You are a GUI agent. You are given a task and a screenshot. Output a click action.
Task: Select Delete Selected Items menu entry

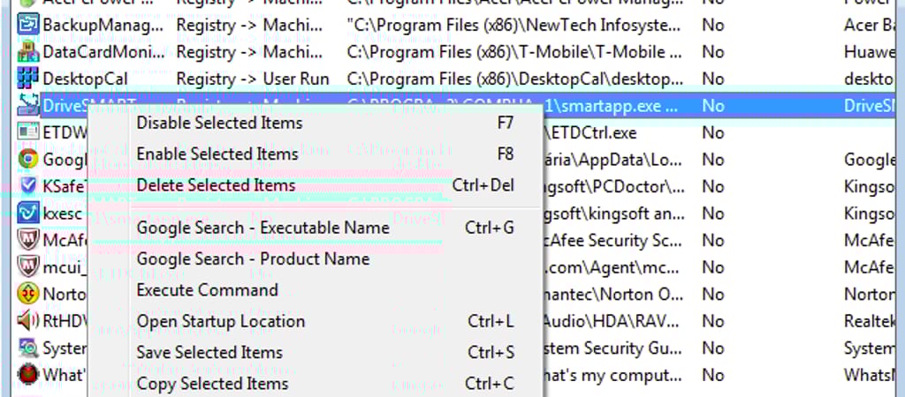coord(216,185)
